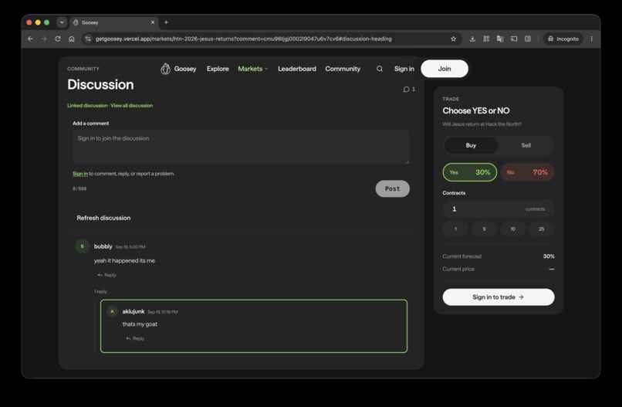The width and height of the screenshot is (622, 407).
Task: Open the Linked discussion link
Action: pos(87,106)
